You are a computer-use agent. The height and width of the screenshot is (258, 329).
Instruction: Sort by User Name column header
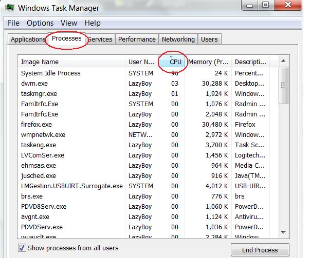point(142,62)
